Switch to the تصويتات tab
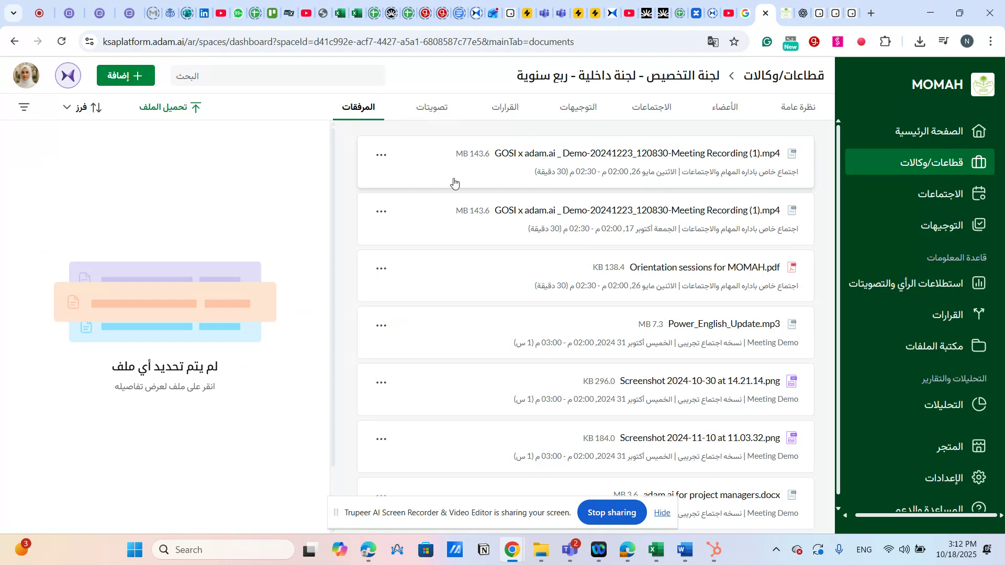 pos(432,107)
